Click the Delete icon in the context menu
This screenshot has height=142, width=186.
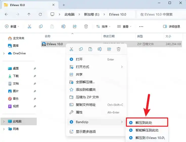(x=119, y=49)
